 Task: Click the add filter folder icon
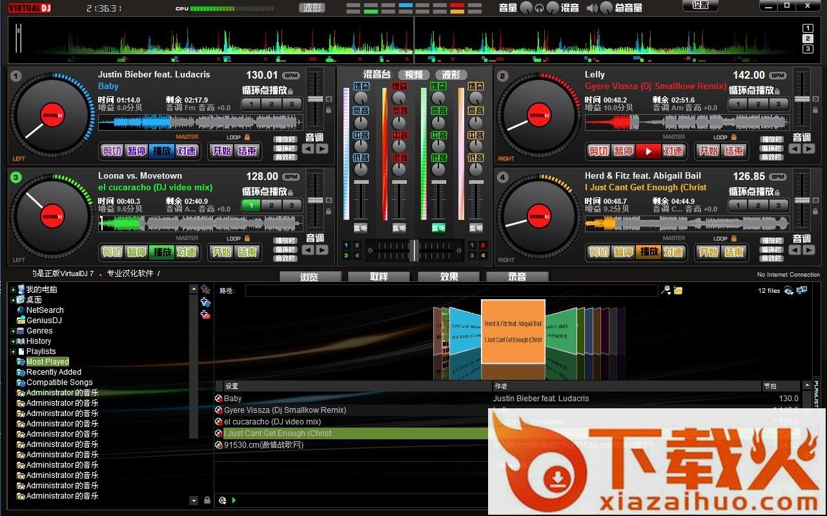point(205,302)
